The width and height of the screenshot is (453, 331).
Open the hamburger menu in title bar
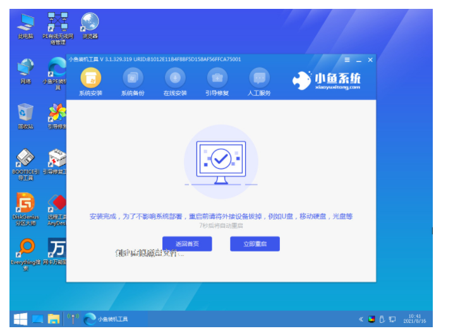click(x=347, y=60)
